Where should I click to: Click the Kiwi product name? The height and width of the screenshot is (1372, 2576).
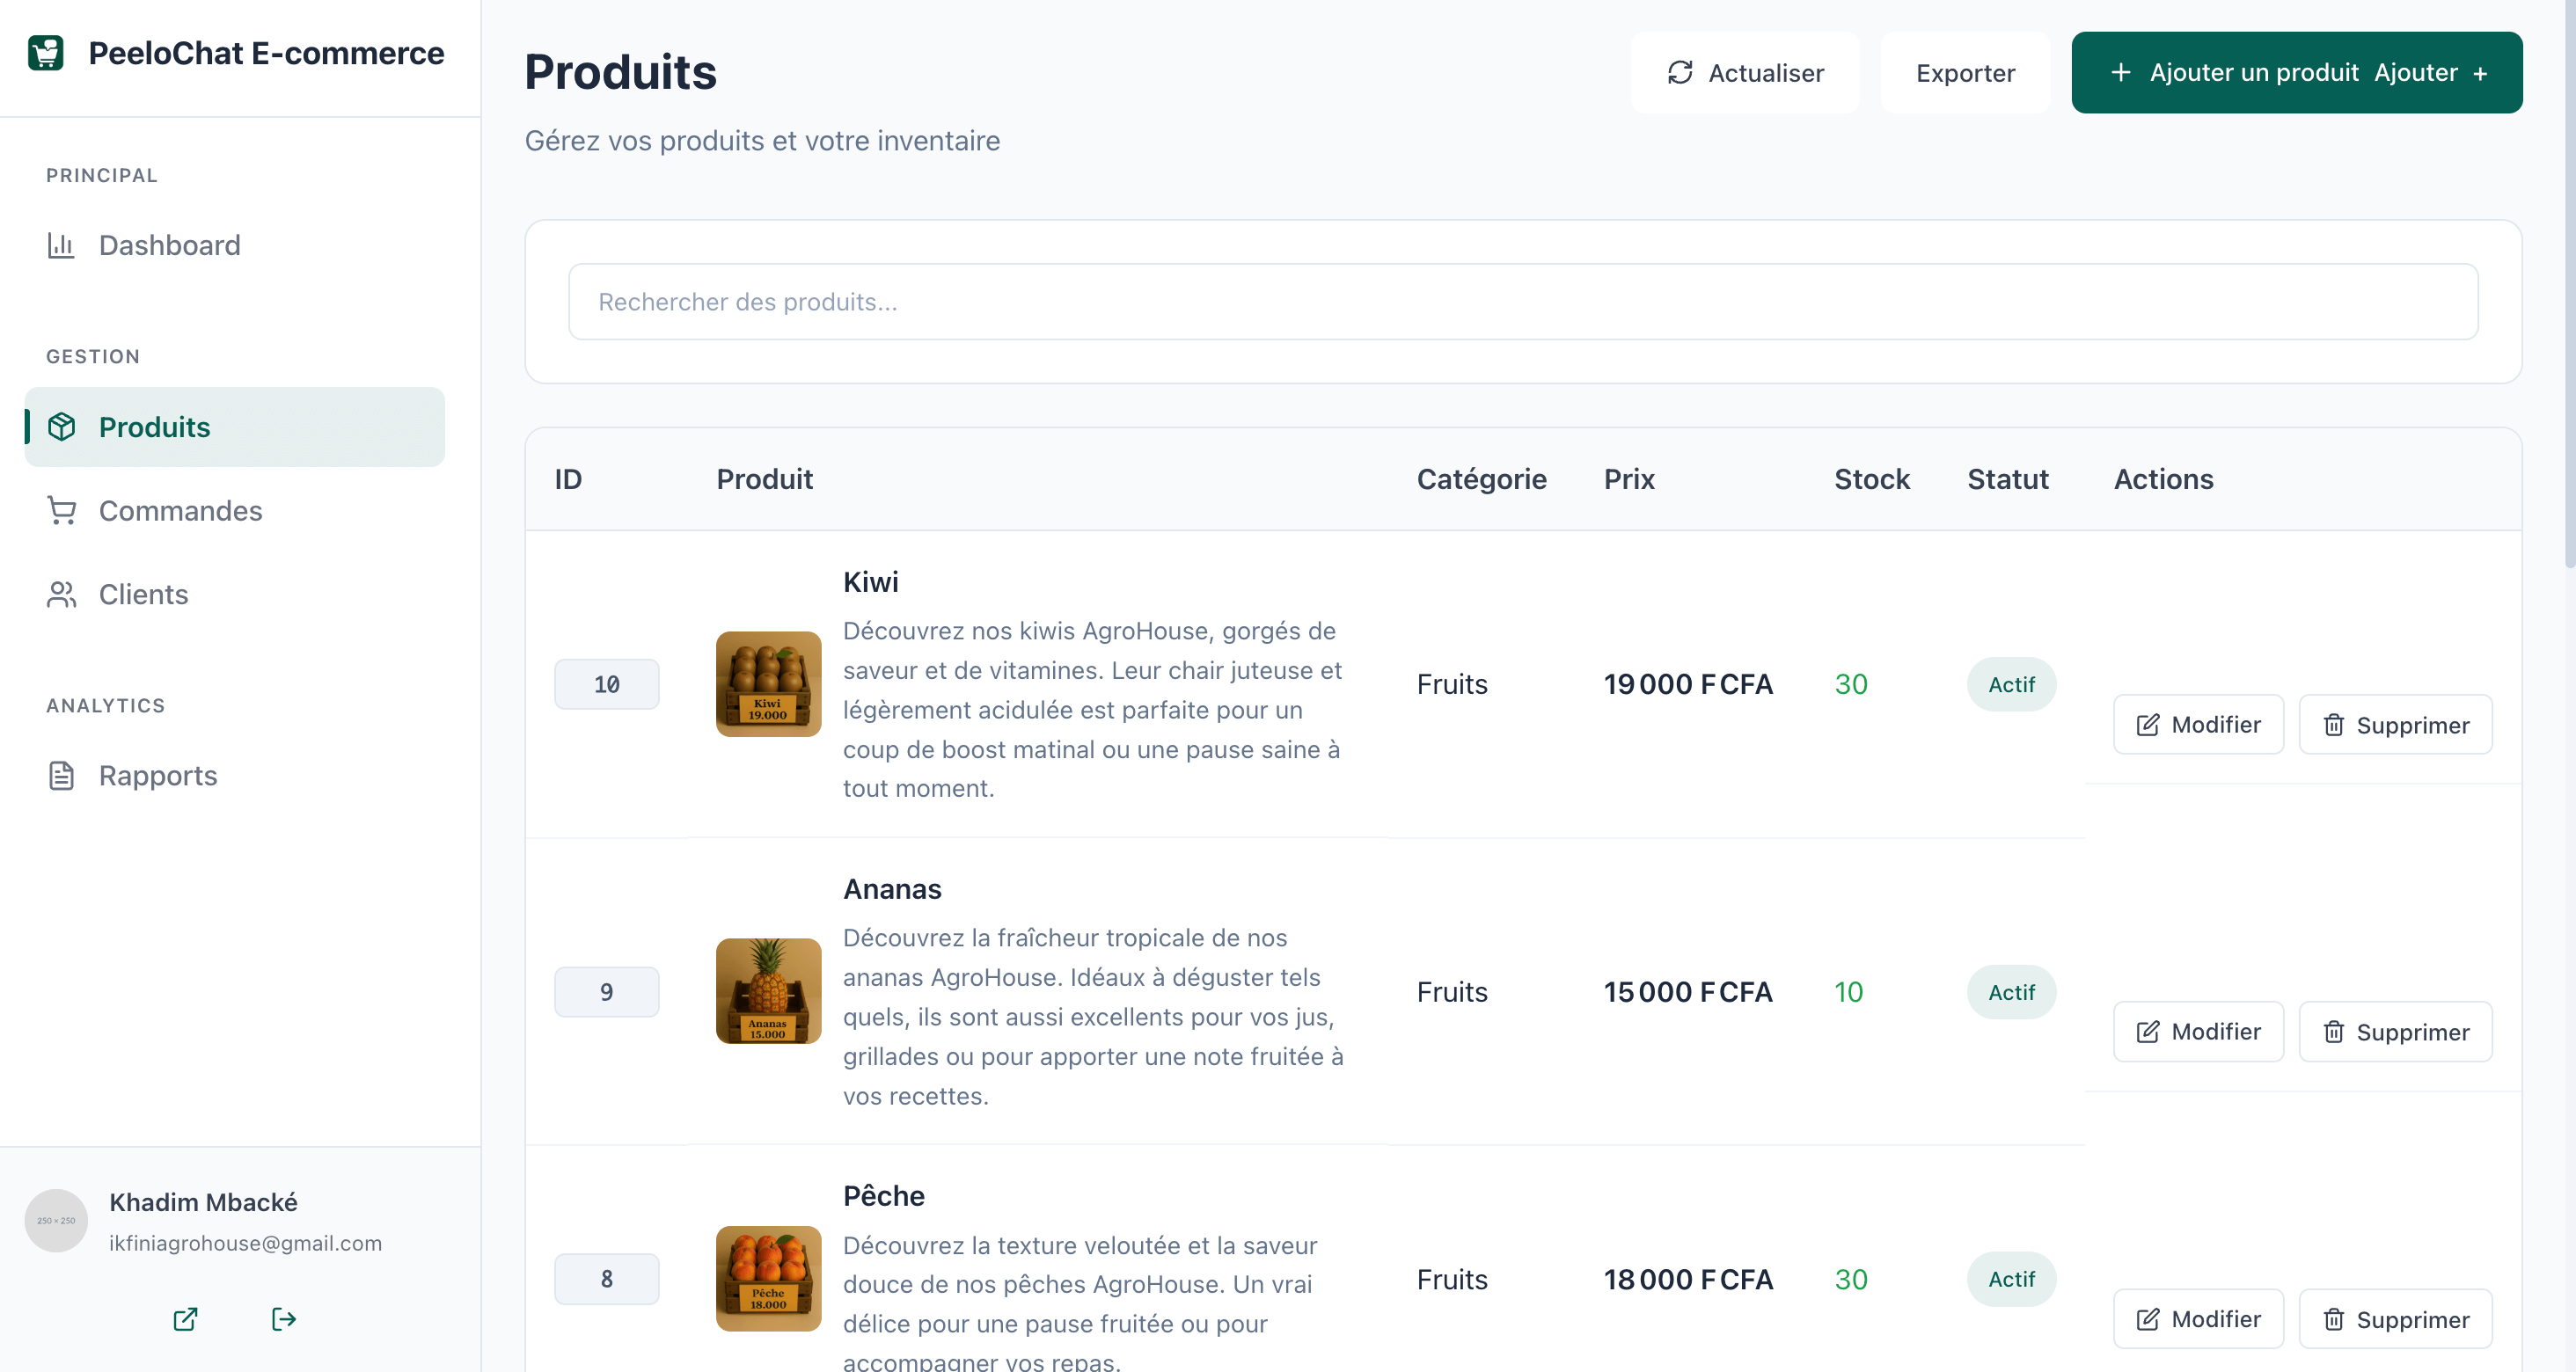[870, 582]
